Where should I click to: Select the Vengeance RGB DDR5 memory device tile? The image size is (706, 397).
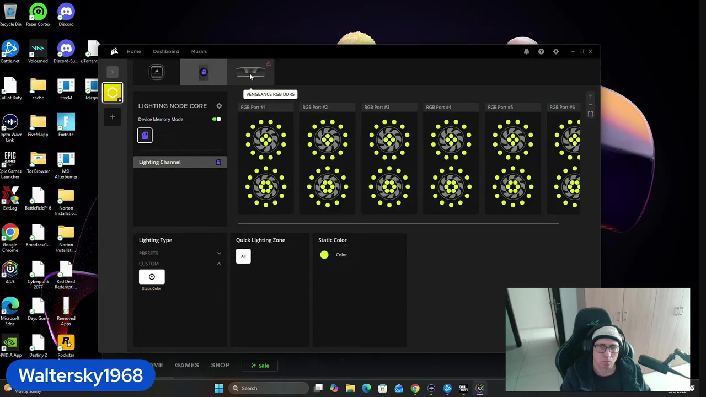[250, 72]
